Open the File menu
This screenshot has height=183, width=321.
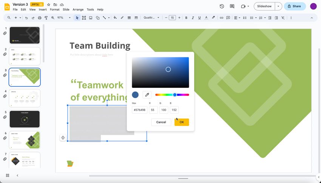click(15, 9)
